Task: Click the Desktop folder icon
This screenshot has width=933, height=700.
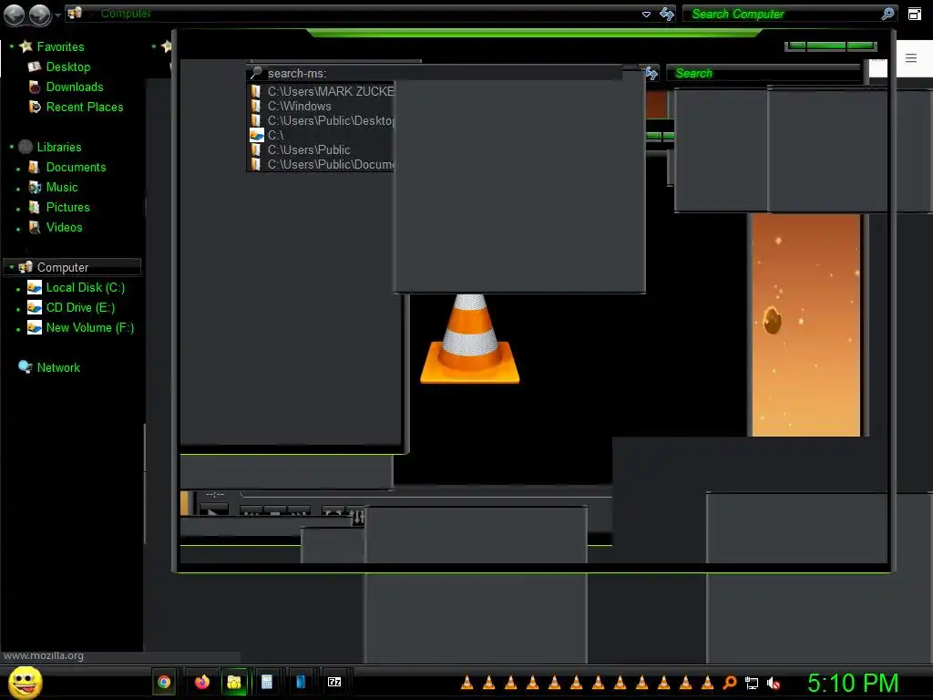Action: coord(34,67)
